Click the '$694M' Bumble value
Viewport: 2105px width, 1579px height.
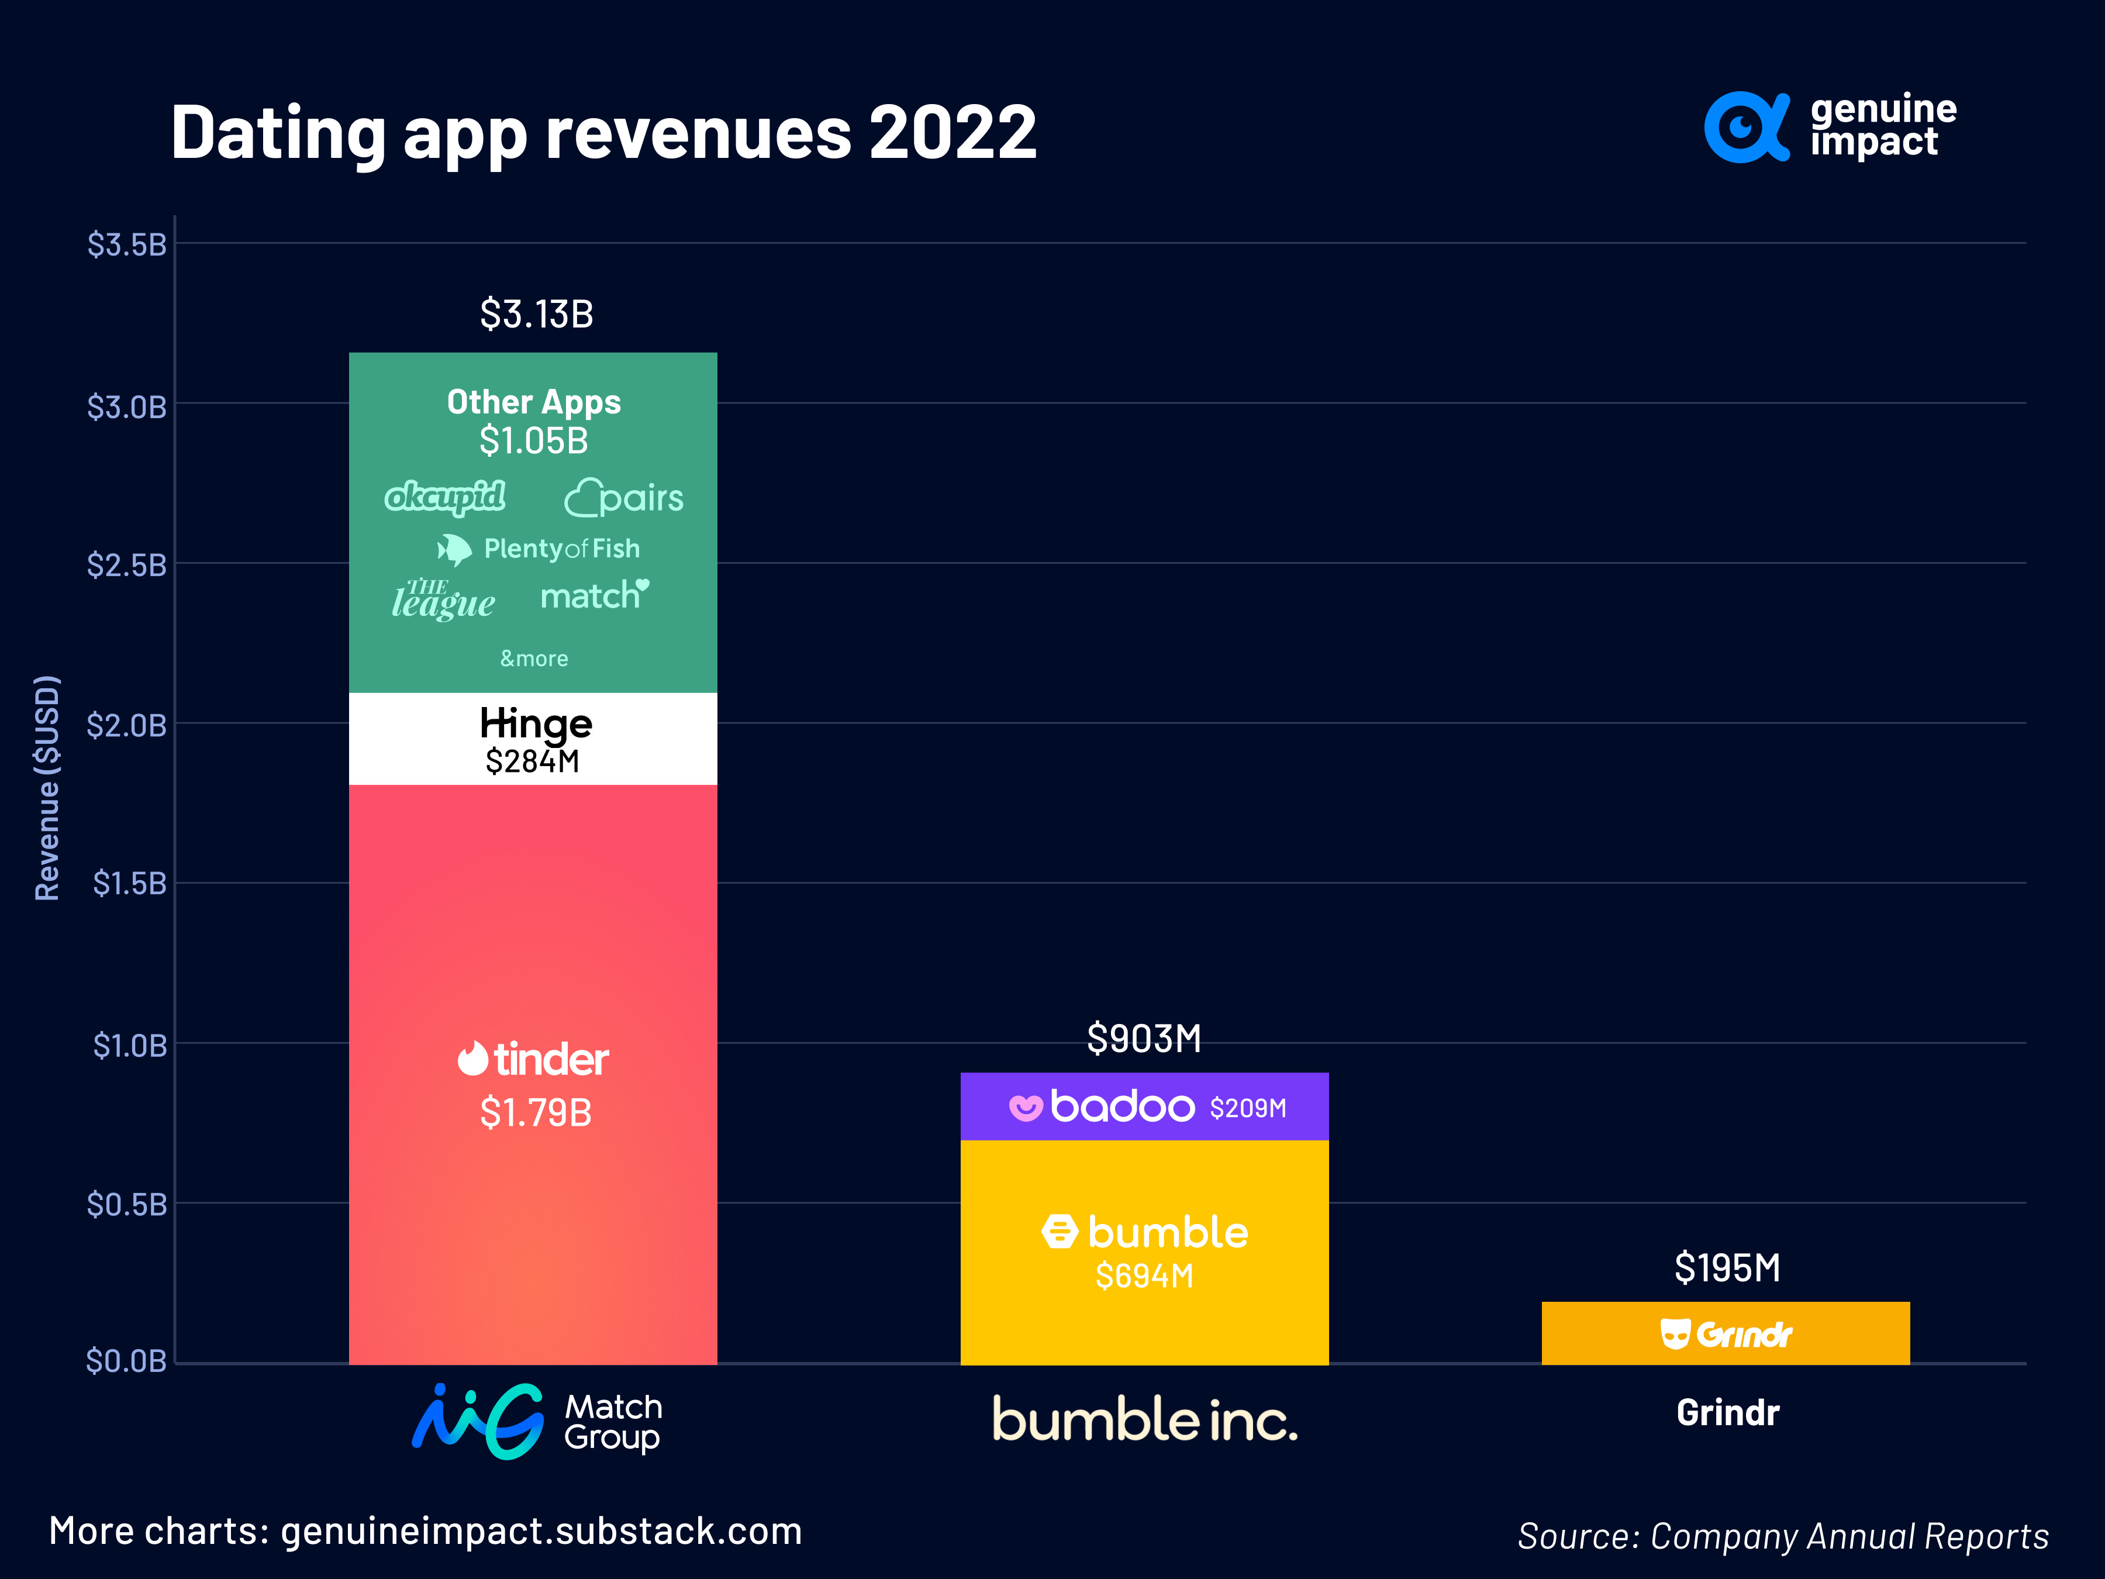[1144, 1275]
